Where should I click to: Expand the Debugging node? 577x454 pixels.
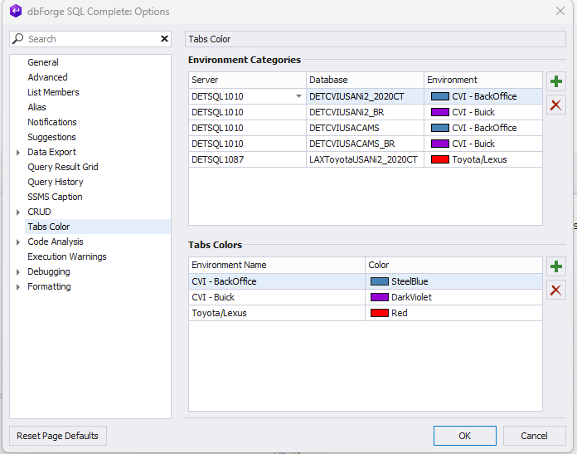18,272
